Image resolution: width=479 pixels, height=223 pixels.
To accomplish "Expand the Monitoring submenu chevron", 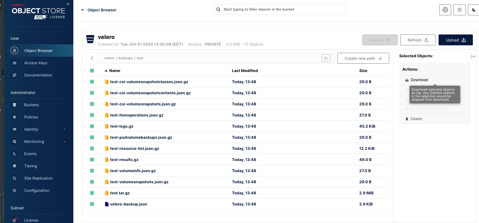I will (x=64, y=142).
